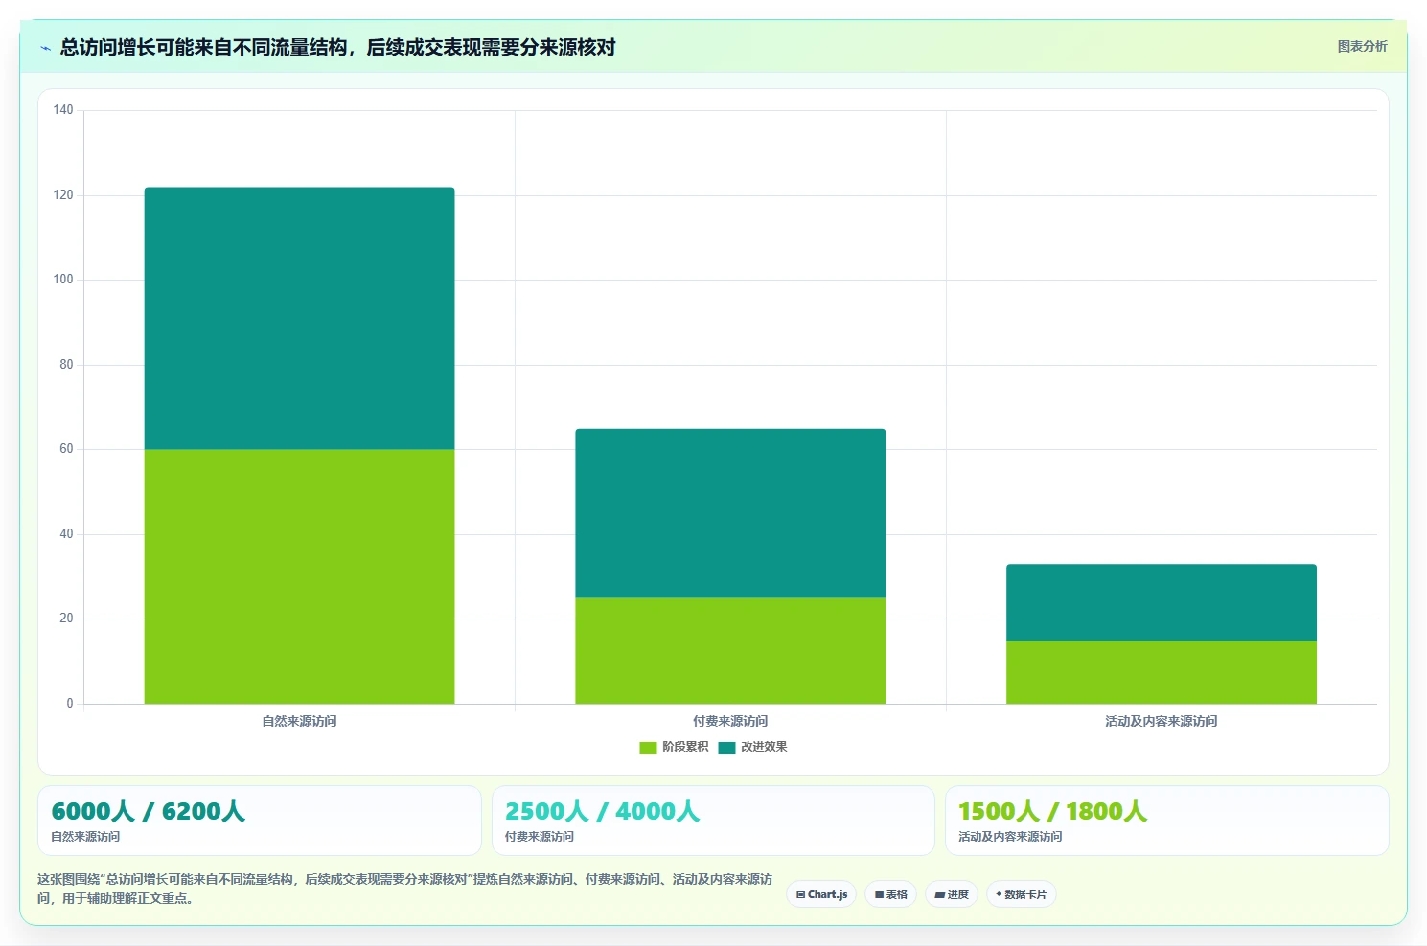Click the 阶段累积 legend label
Viewport: 1427px width, 946px height.
coord(685,747)
